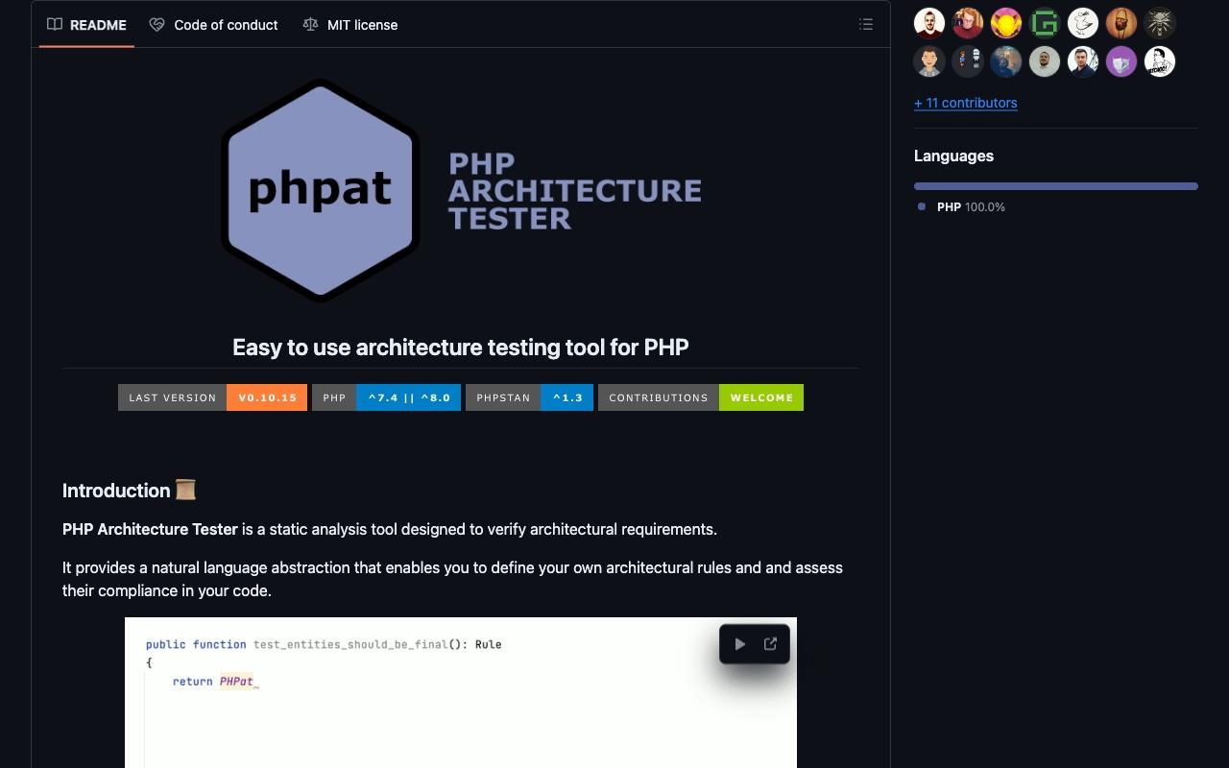Click the Last Version v0.10.15 badge
The width and height of the screenshot is (1229, 768).
tap(212, 397)
